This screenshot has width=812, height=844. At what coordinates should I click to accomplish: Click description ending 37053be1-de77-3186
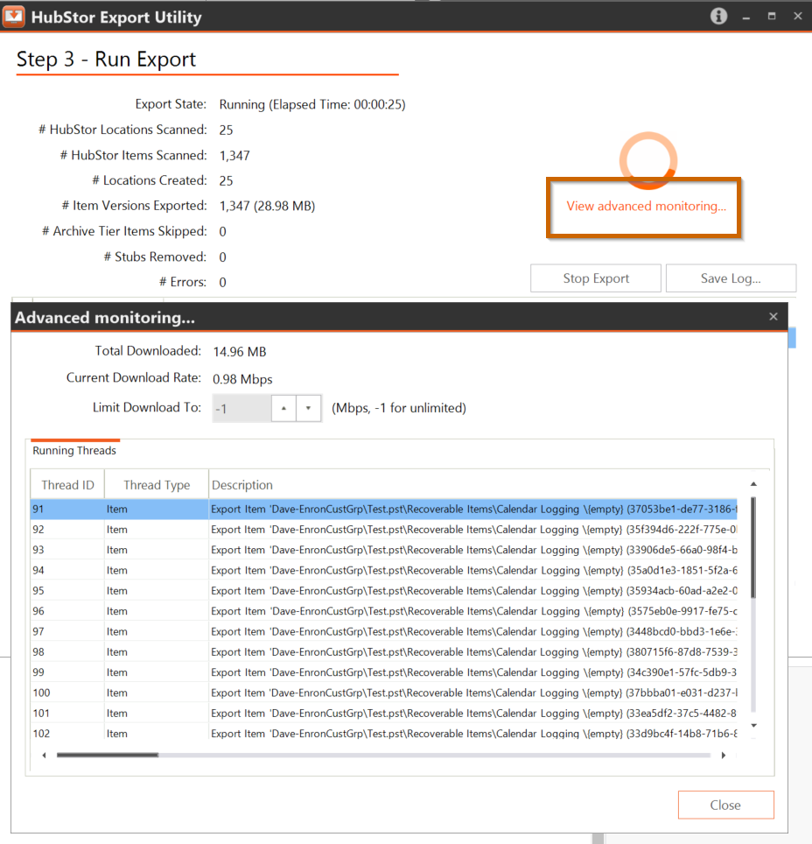pos(473,510)
